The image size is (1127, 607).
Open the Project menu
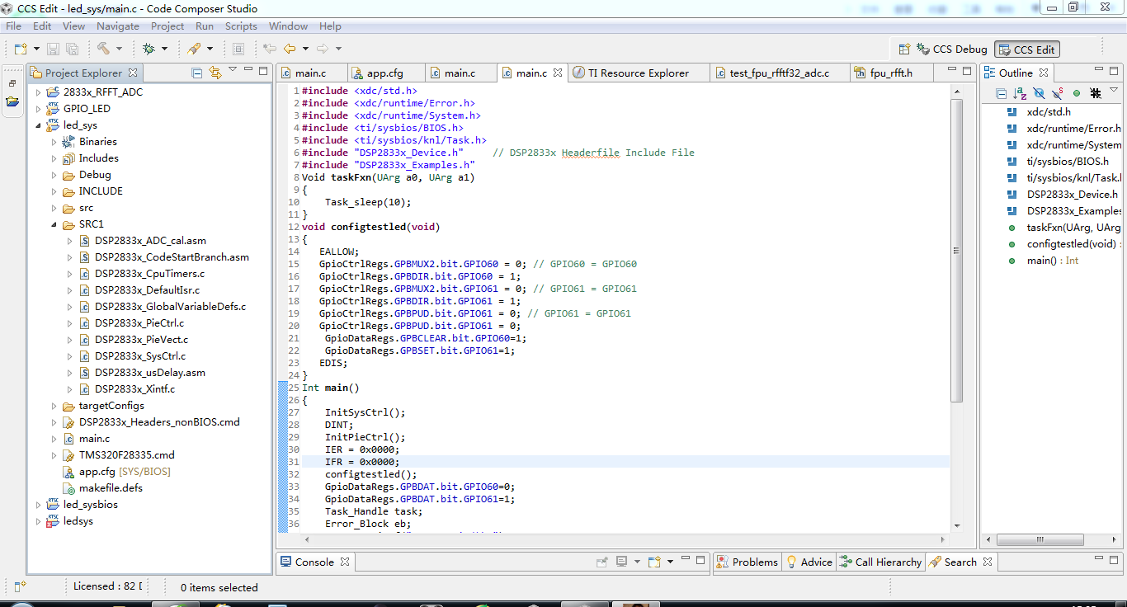click(167, 26)
